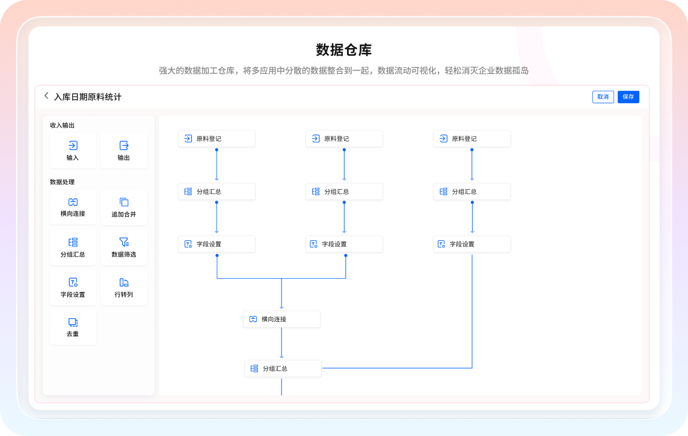The image size is (688, 436).
Task: Open the 横向连接 node in the flow
Action: coord(281,319)
